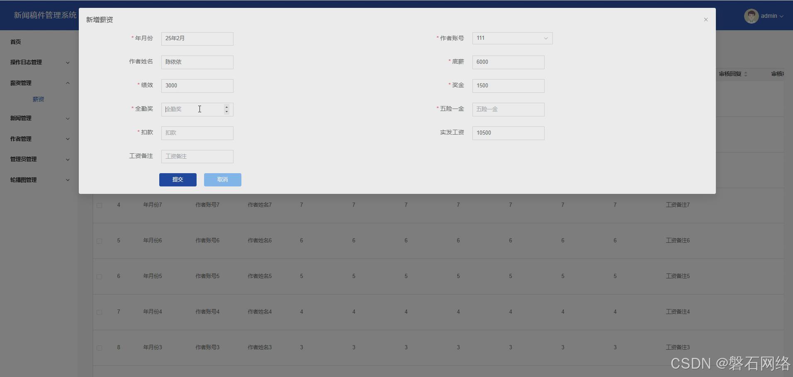Sort by 审核回复 column sort icon
This screenshot has width=793, height=377.
point(745,74)
